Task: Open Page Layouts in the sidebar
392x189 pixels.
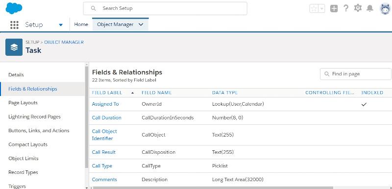Action: [x=23, y=103]
